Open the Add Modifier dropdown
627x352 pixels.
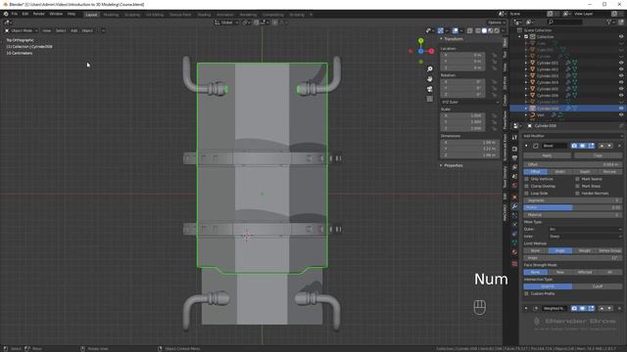point(572,136)
